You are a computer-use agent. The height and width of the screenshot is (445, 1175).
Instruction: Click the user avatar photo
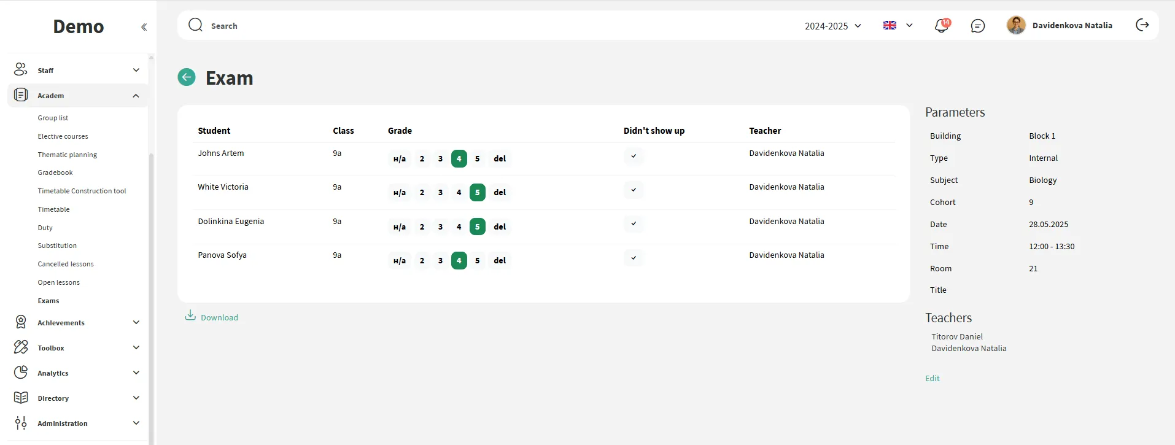coord(1016,25)
